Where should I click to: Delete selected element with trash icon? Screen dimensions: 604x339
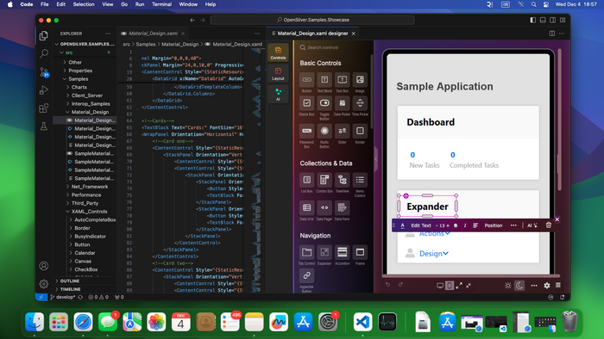pos(549,225)
